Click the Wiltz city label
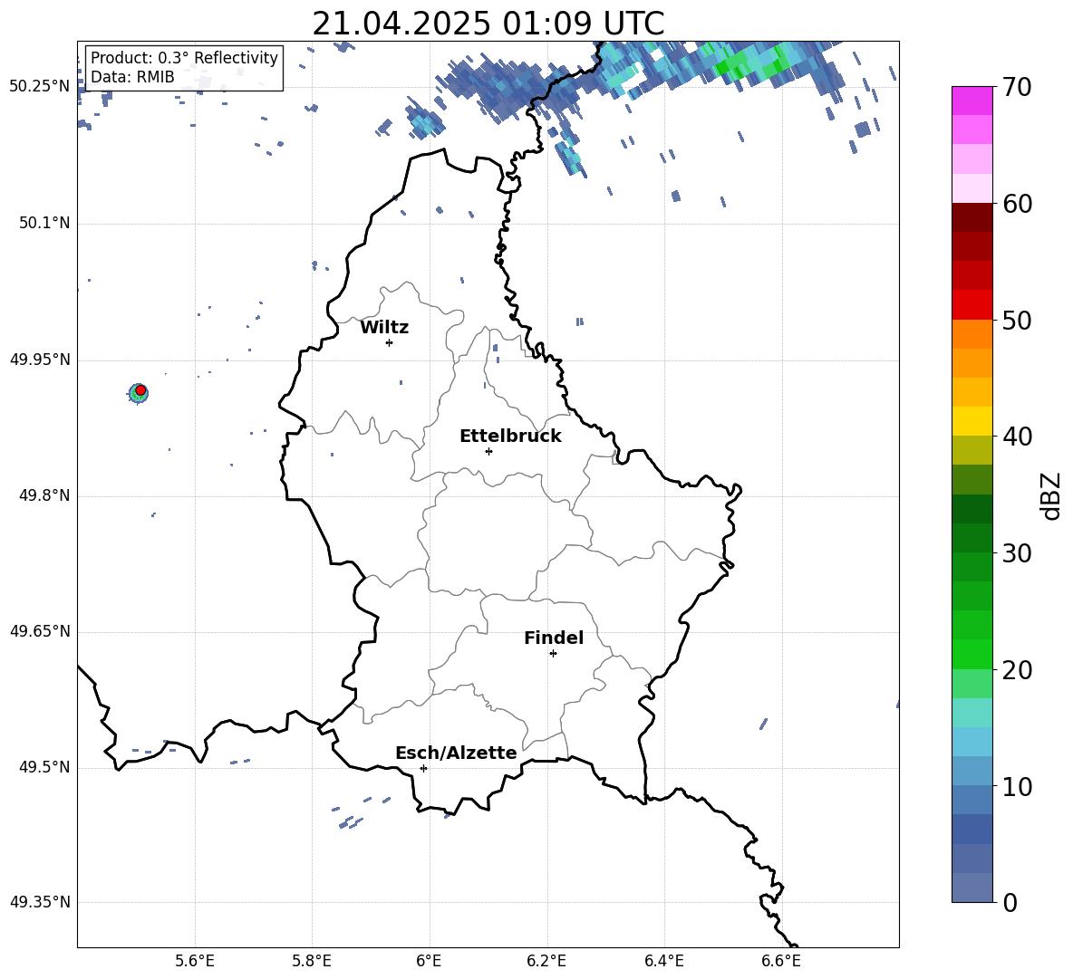1073x979 pixels. (384, 328)
